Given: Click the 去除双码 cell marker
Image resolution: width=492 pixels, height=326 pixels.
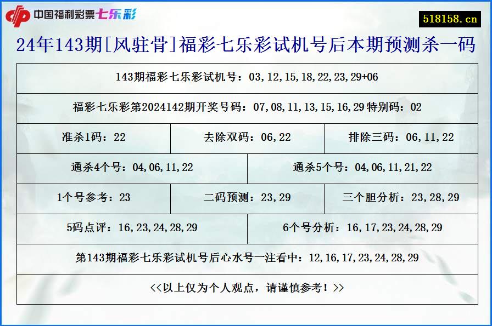Looking at the screenshot, I should click(246, 139).
